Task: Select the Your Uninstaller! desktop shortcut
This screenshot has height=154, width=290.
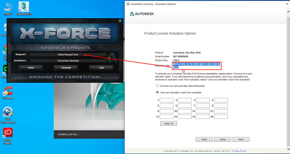Action: click(8, 115)
